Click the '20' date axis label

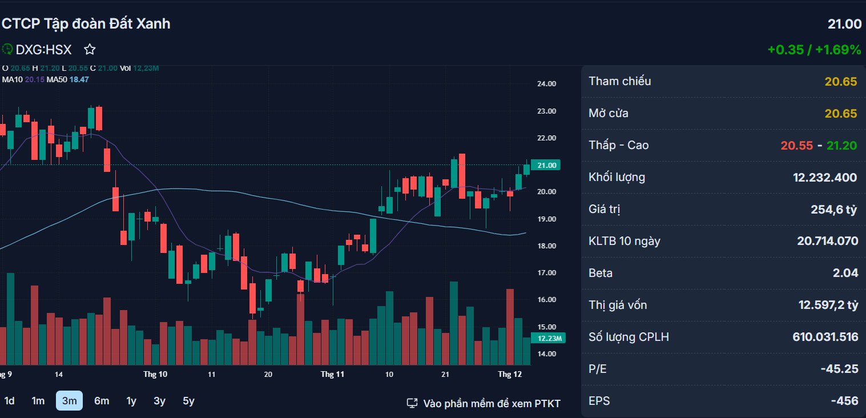pos(268,375)
